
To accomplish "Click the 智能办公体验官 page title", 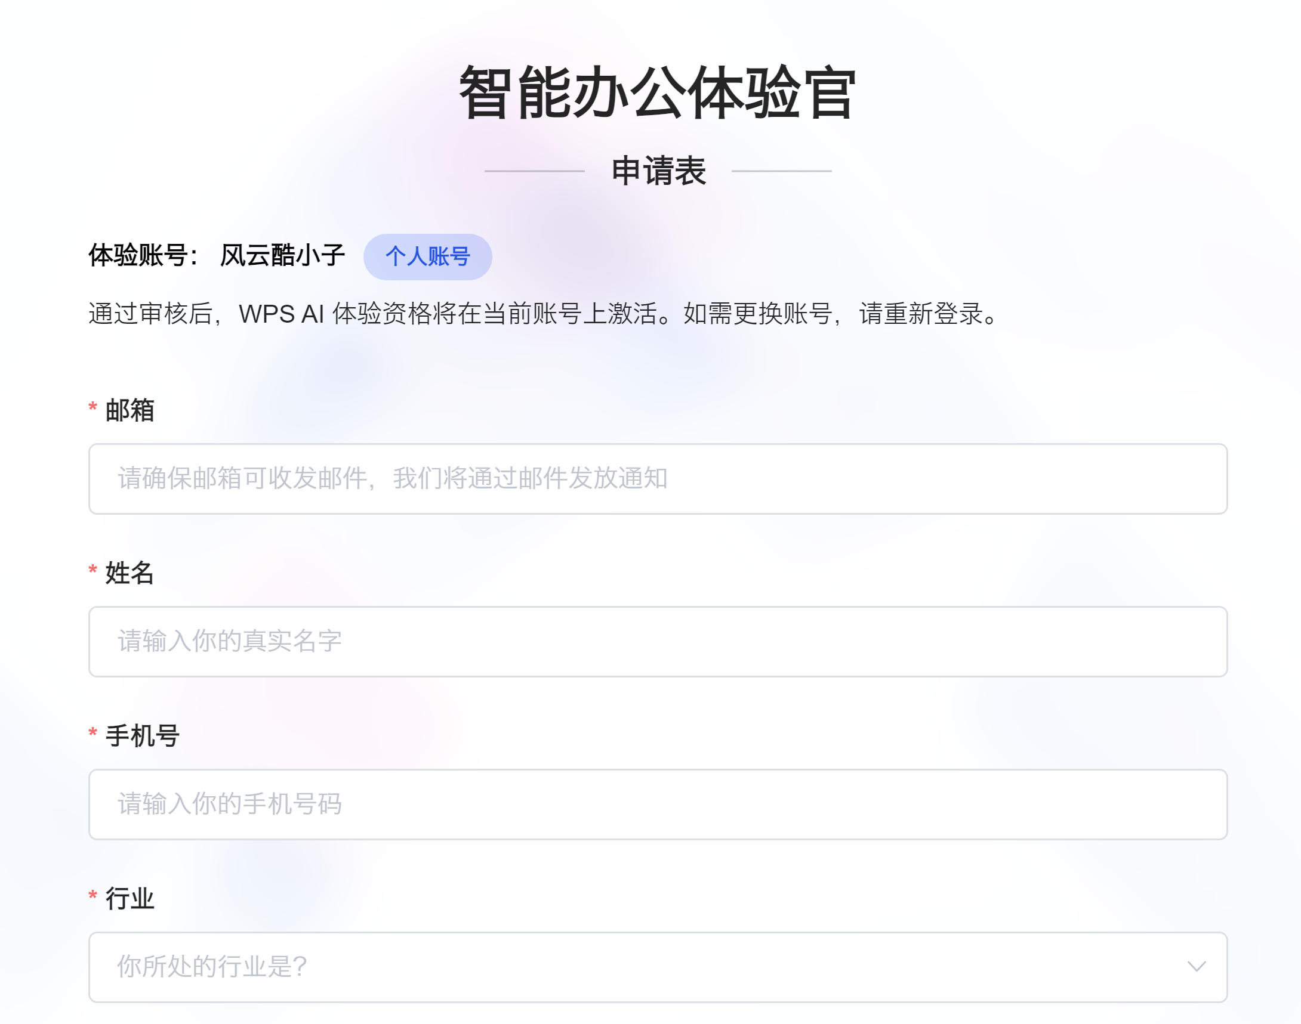I will pyautogui.click(x=658, y=93).
